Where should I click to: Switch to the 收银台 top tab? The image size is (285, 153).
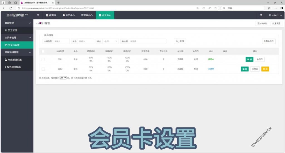point(51,15)
